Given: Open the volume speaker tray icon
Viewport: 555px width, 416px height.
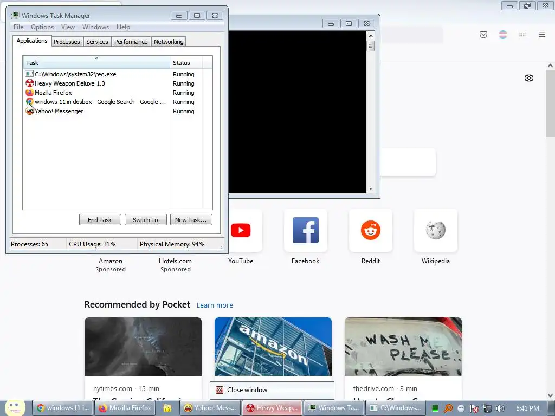Looking at the screenshot, I should tap(500, 408).
